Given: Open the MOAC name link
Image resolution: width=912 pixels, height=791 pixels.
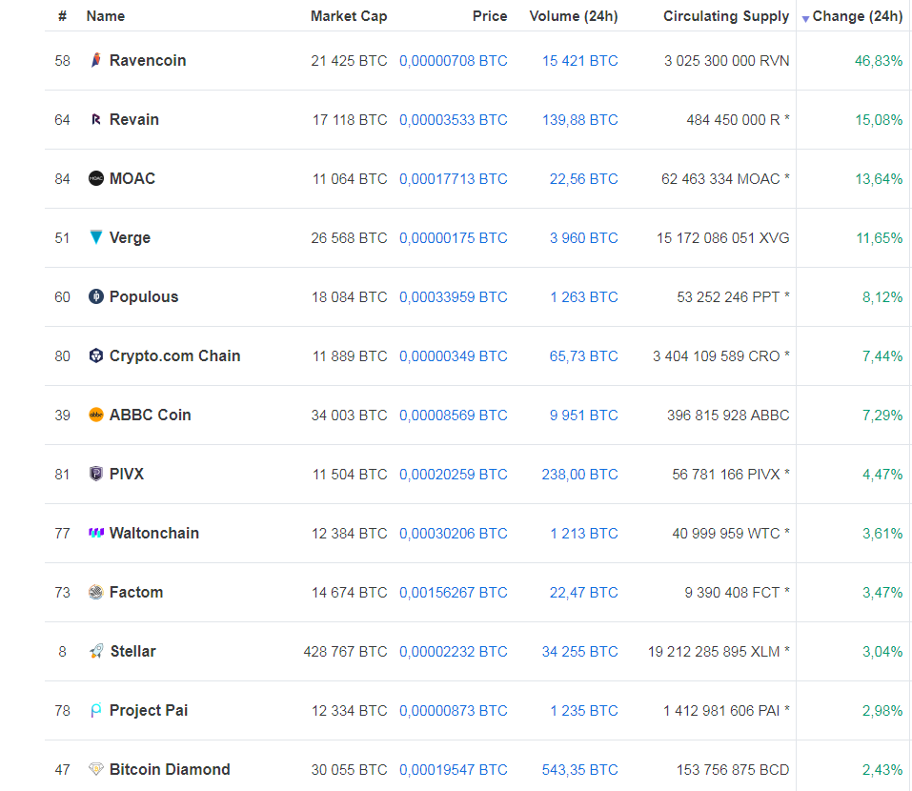Looking at the screenshot, I should [x=132, y=178].
